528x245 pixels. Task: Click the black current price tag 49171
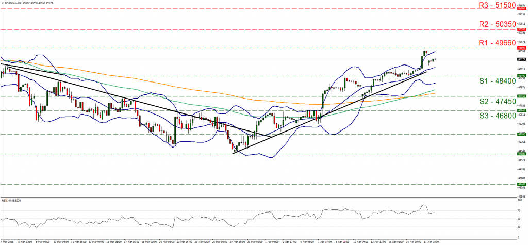[x=522, y=59]
